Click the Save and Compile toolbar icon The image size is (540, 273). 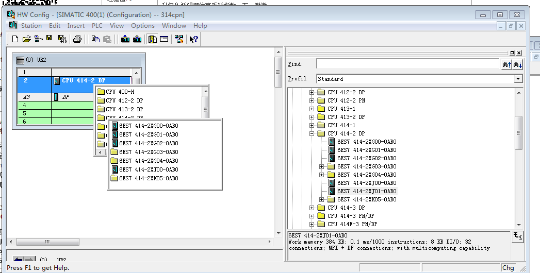pyautogui.click(x=62, y=39)
